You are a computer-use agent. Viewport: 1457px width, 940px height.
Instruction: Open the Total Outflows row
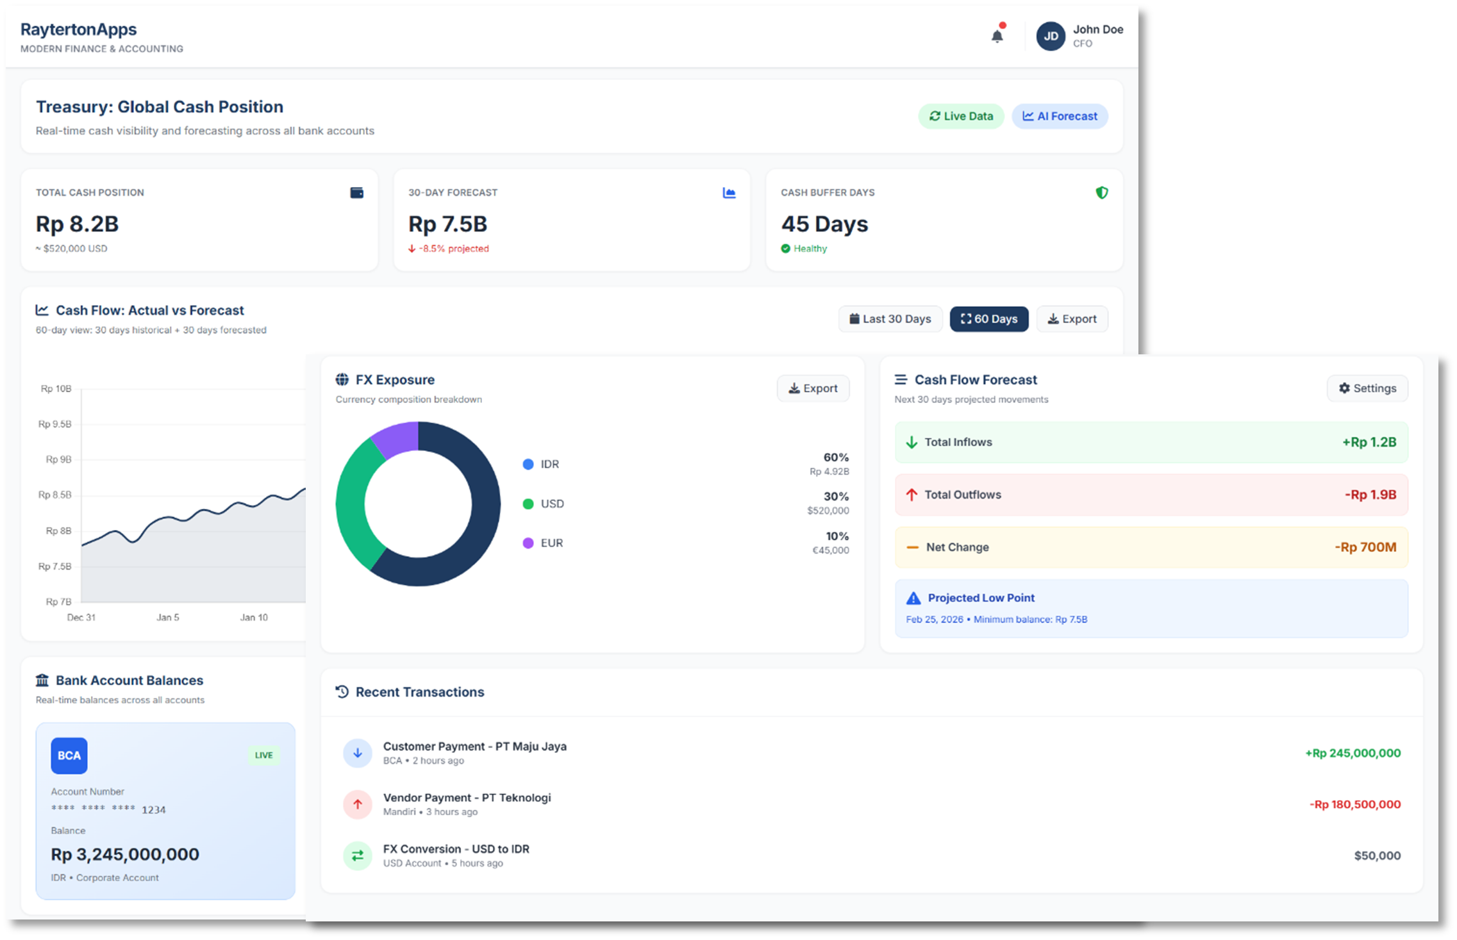click(x=1151, y=495)
